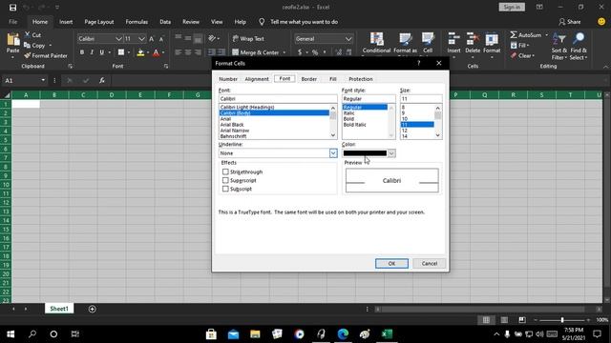Click Merge & Center in ribbon
The image size is (611, 343).
coord(256,52)
